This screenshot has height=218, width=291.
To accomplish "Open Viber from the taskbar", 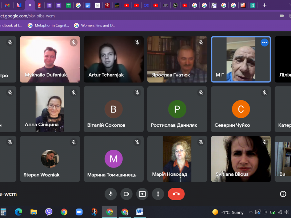I will (x=49, y=212).
